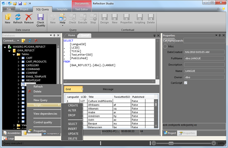Click the zoom in plus button
The width and height of the screenshot is (228, 148).
point(214,143)
